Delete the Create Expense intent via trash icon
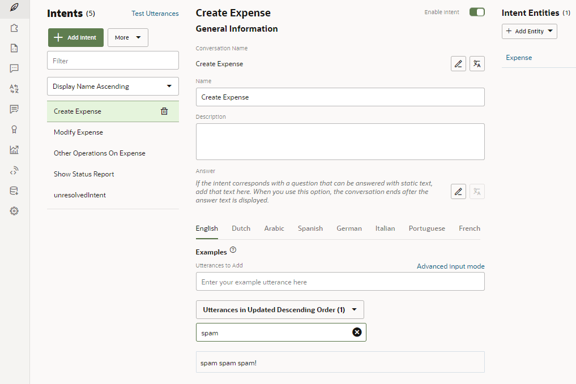This screenshot has height=384, width=576. coord(164,111)
